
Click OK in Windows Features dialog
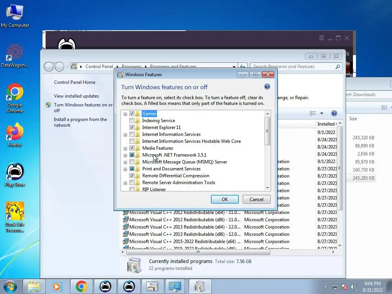click(225, 199)
